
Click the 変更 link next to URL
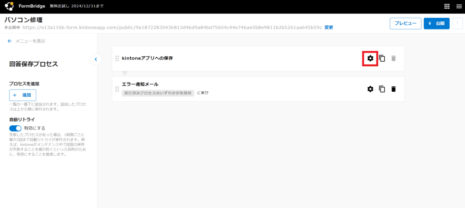pyautogui.click(x=328, y=27)
